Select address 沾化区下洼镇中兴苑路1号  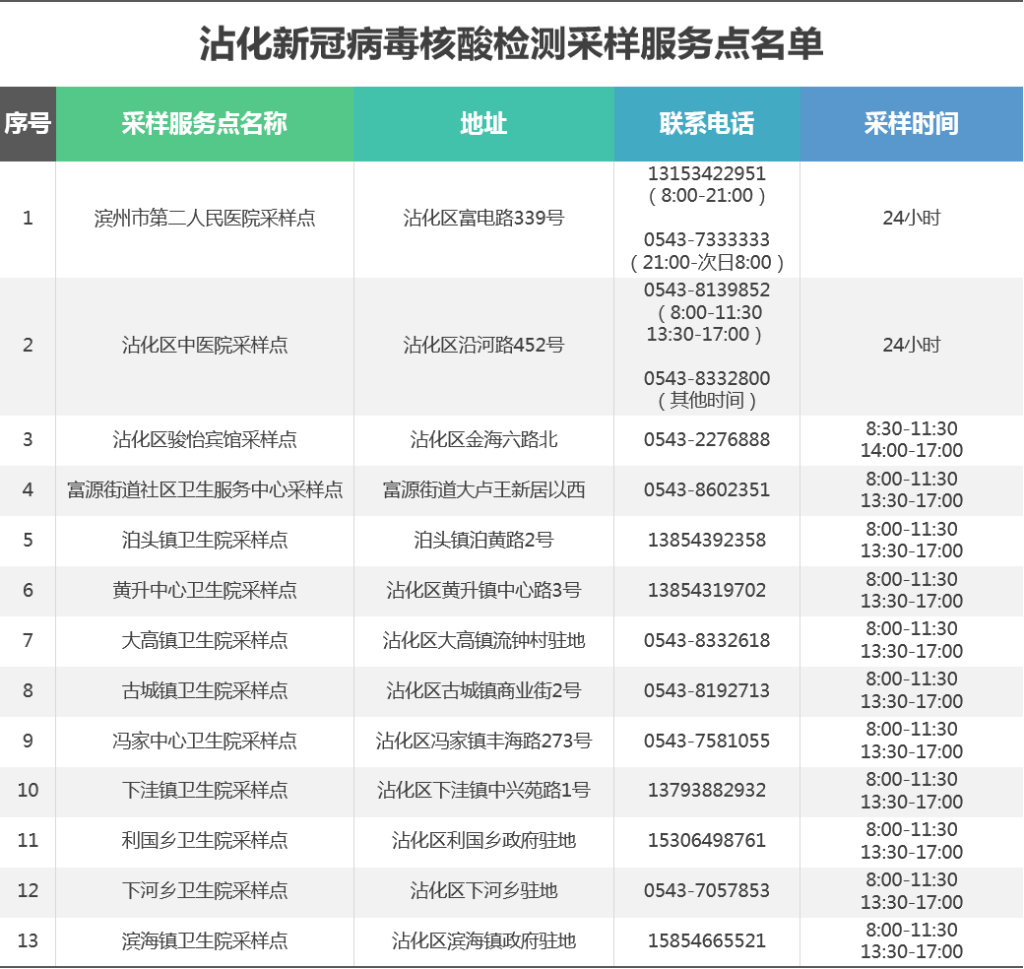pyautogui.click(x=483, y=791)
